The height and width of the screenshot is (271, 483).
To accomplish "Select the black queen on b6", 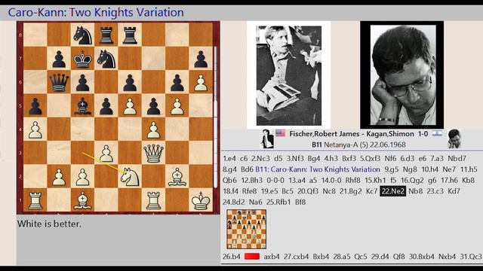I will coord(59,82).
